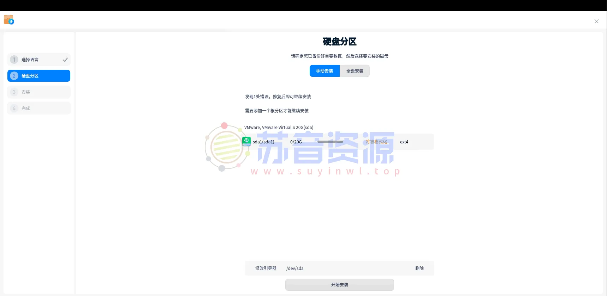Select the sda1(sda1) partition row
Viewport: 607px width, 296px height.
click(x=338, y=142)
